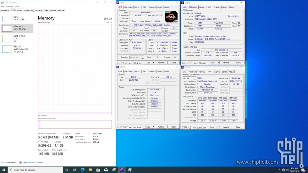Select Part Number field KF560C36-64
Image resolution: width=308 pixels, height=173 pixels.
tap(207, 90)
